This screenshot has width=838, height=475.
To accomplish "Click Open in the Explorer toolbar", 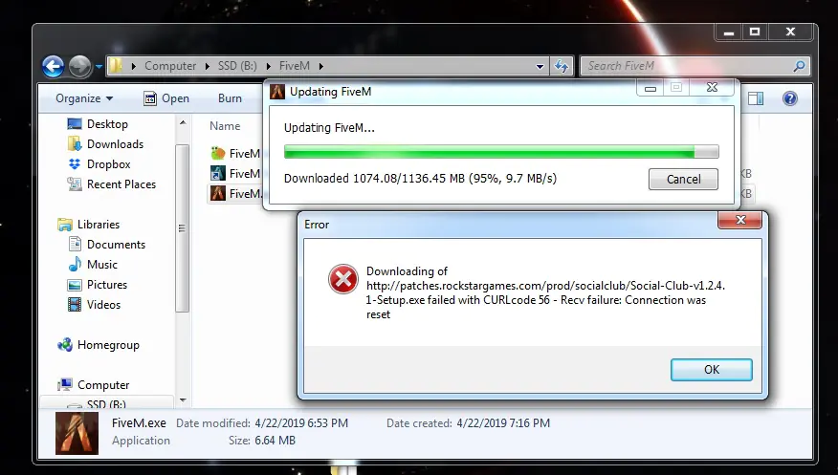I will [x=166, y=98].
